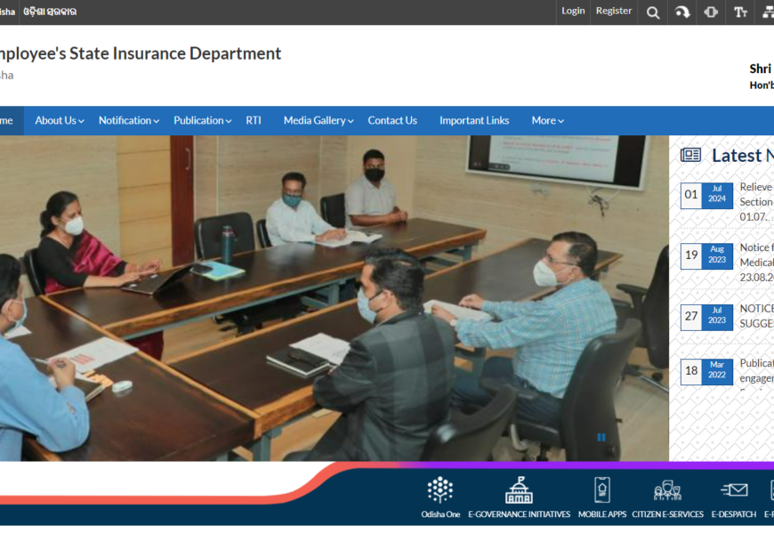Open the Publication dropdown menu
774x534 pixels.
(203, 121)
